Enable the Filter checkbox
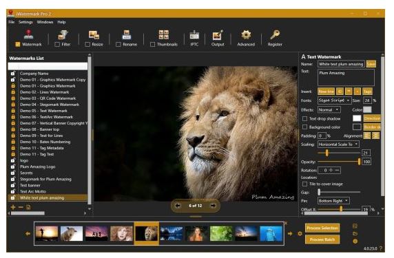 (57, 45)
